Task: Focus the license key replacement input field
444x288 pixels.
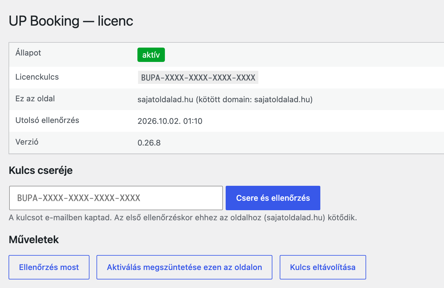Action: (116, 198)
